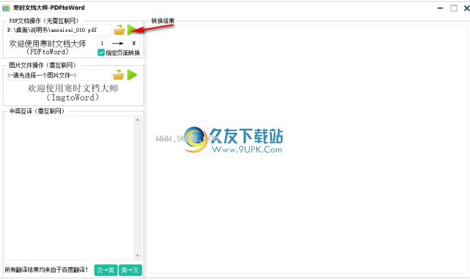Viewport: 470px width, 280px height.
Task: Toggle the 指定页面转换 checkbox
Action: pos(101,53)
